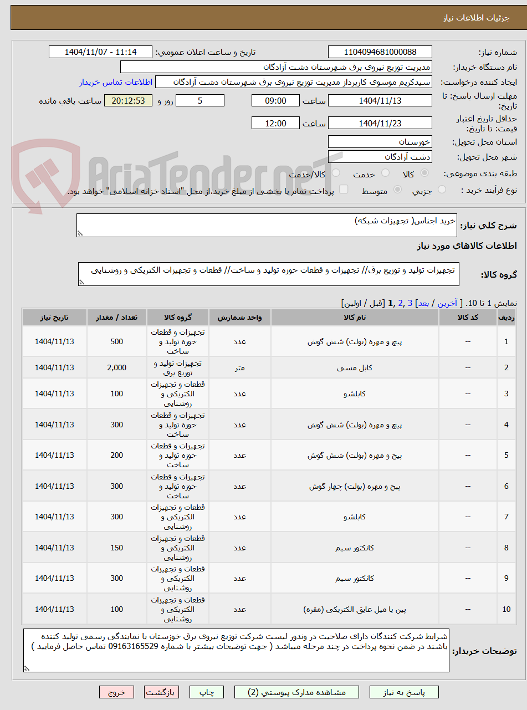Screen dimensions: 527x710
Task: Click the price validity date 1404/11/23 field
Action: [x=380, y=123]
